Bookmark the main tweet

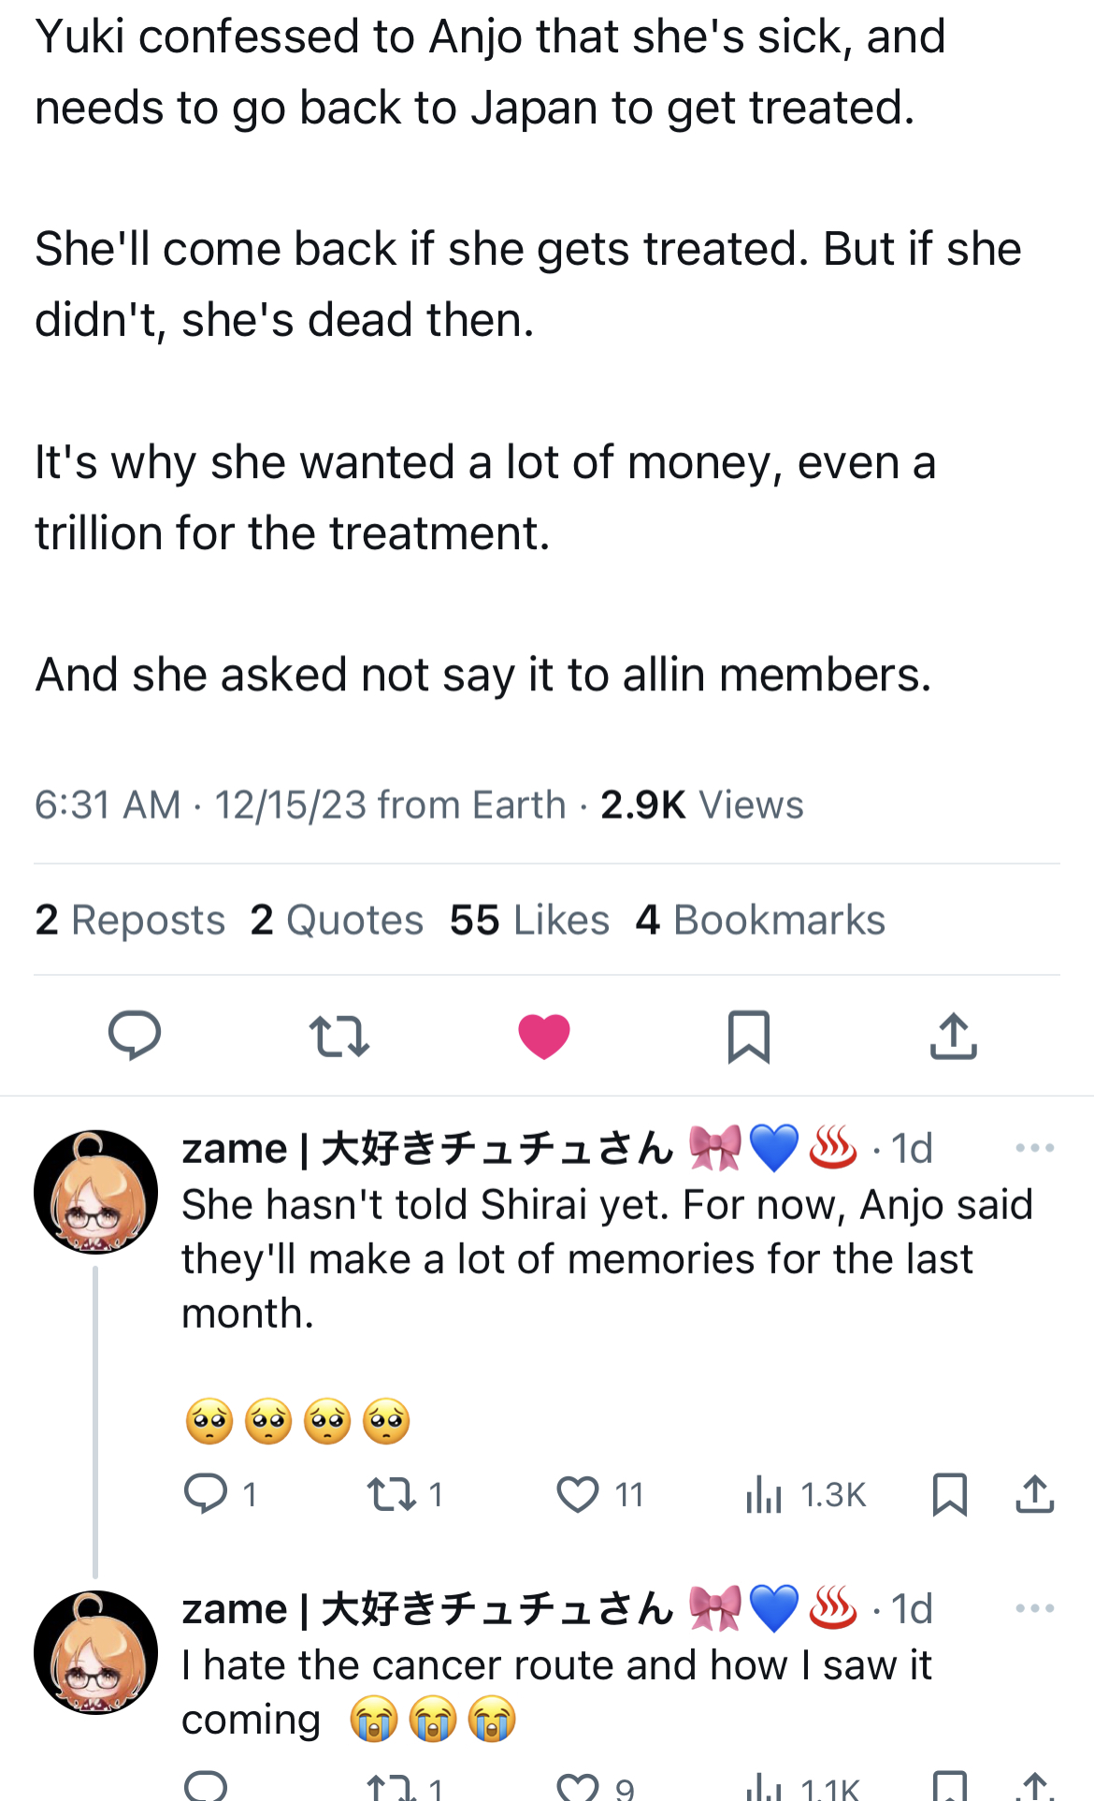coord(748,1036)
